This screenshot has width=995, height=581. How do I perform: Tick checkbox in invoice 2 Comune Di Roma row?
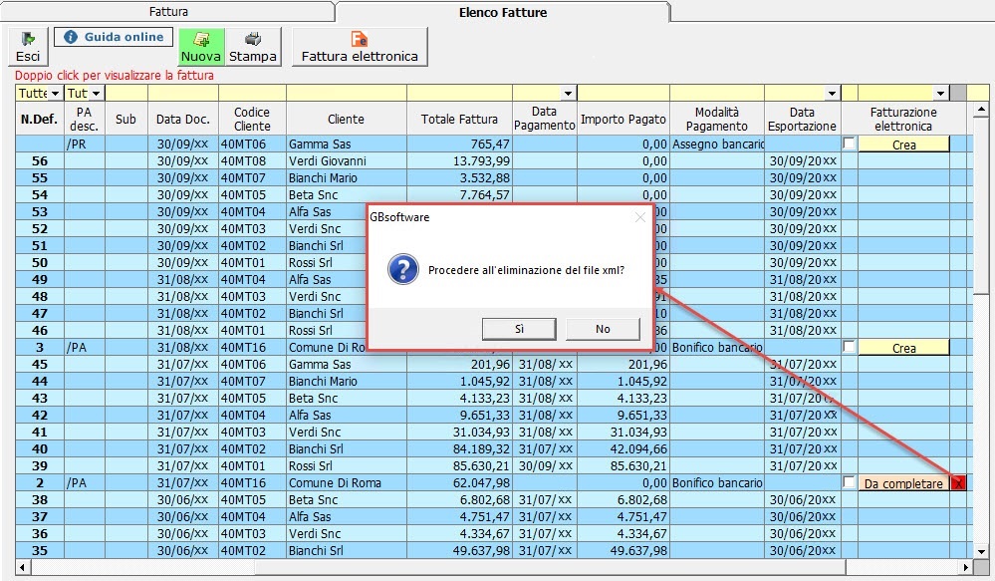(849, 482)
